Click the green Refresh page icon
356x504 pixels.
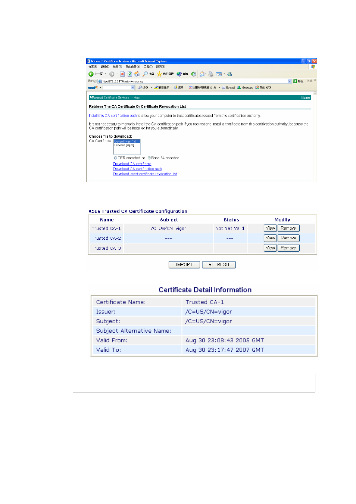pyautogui.click(x=130, y=74)
